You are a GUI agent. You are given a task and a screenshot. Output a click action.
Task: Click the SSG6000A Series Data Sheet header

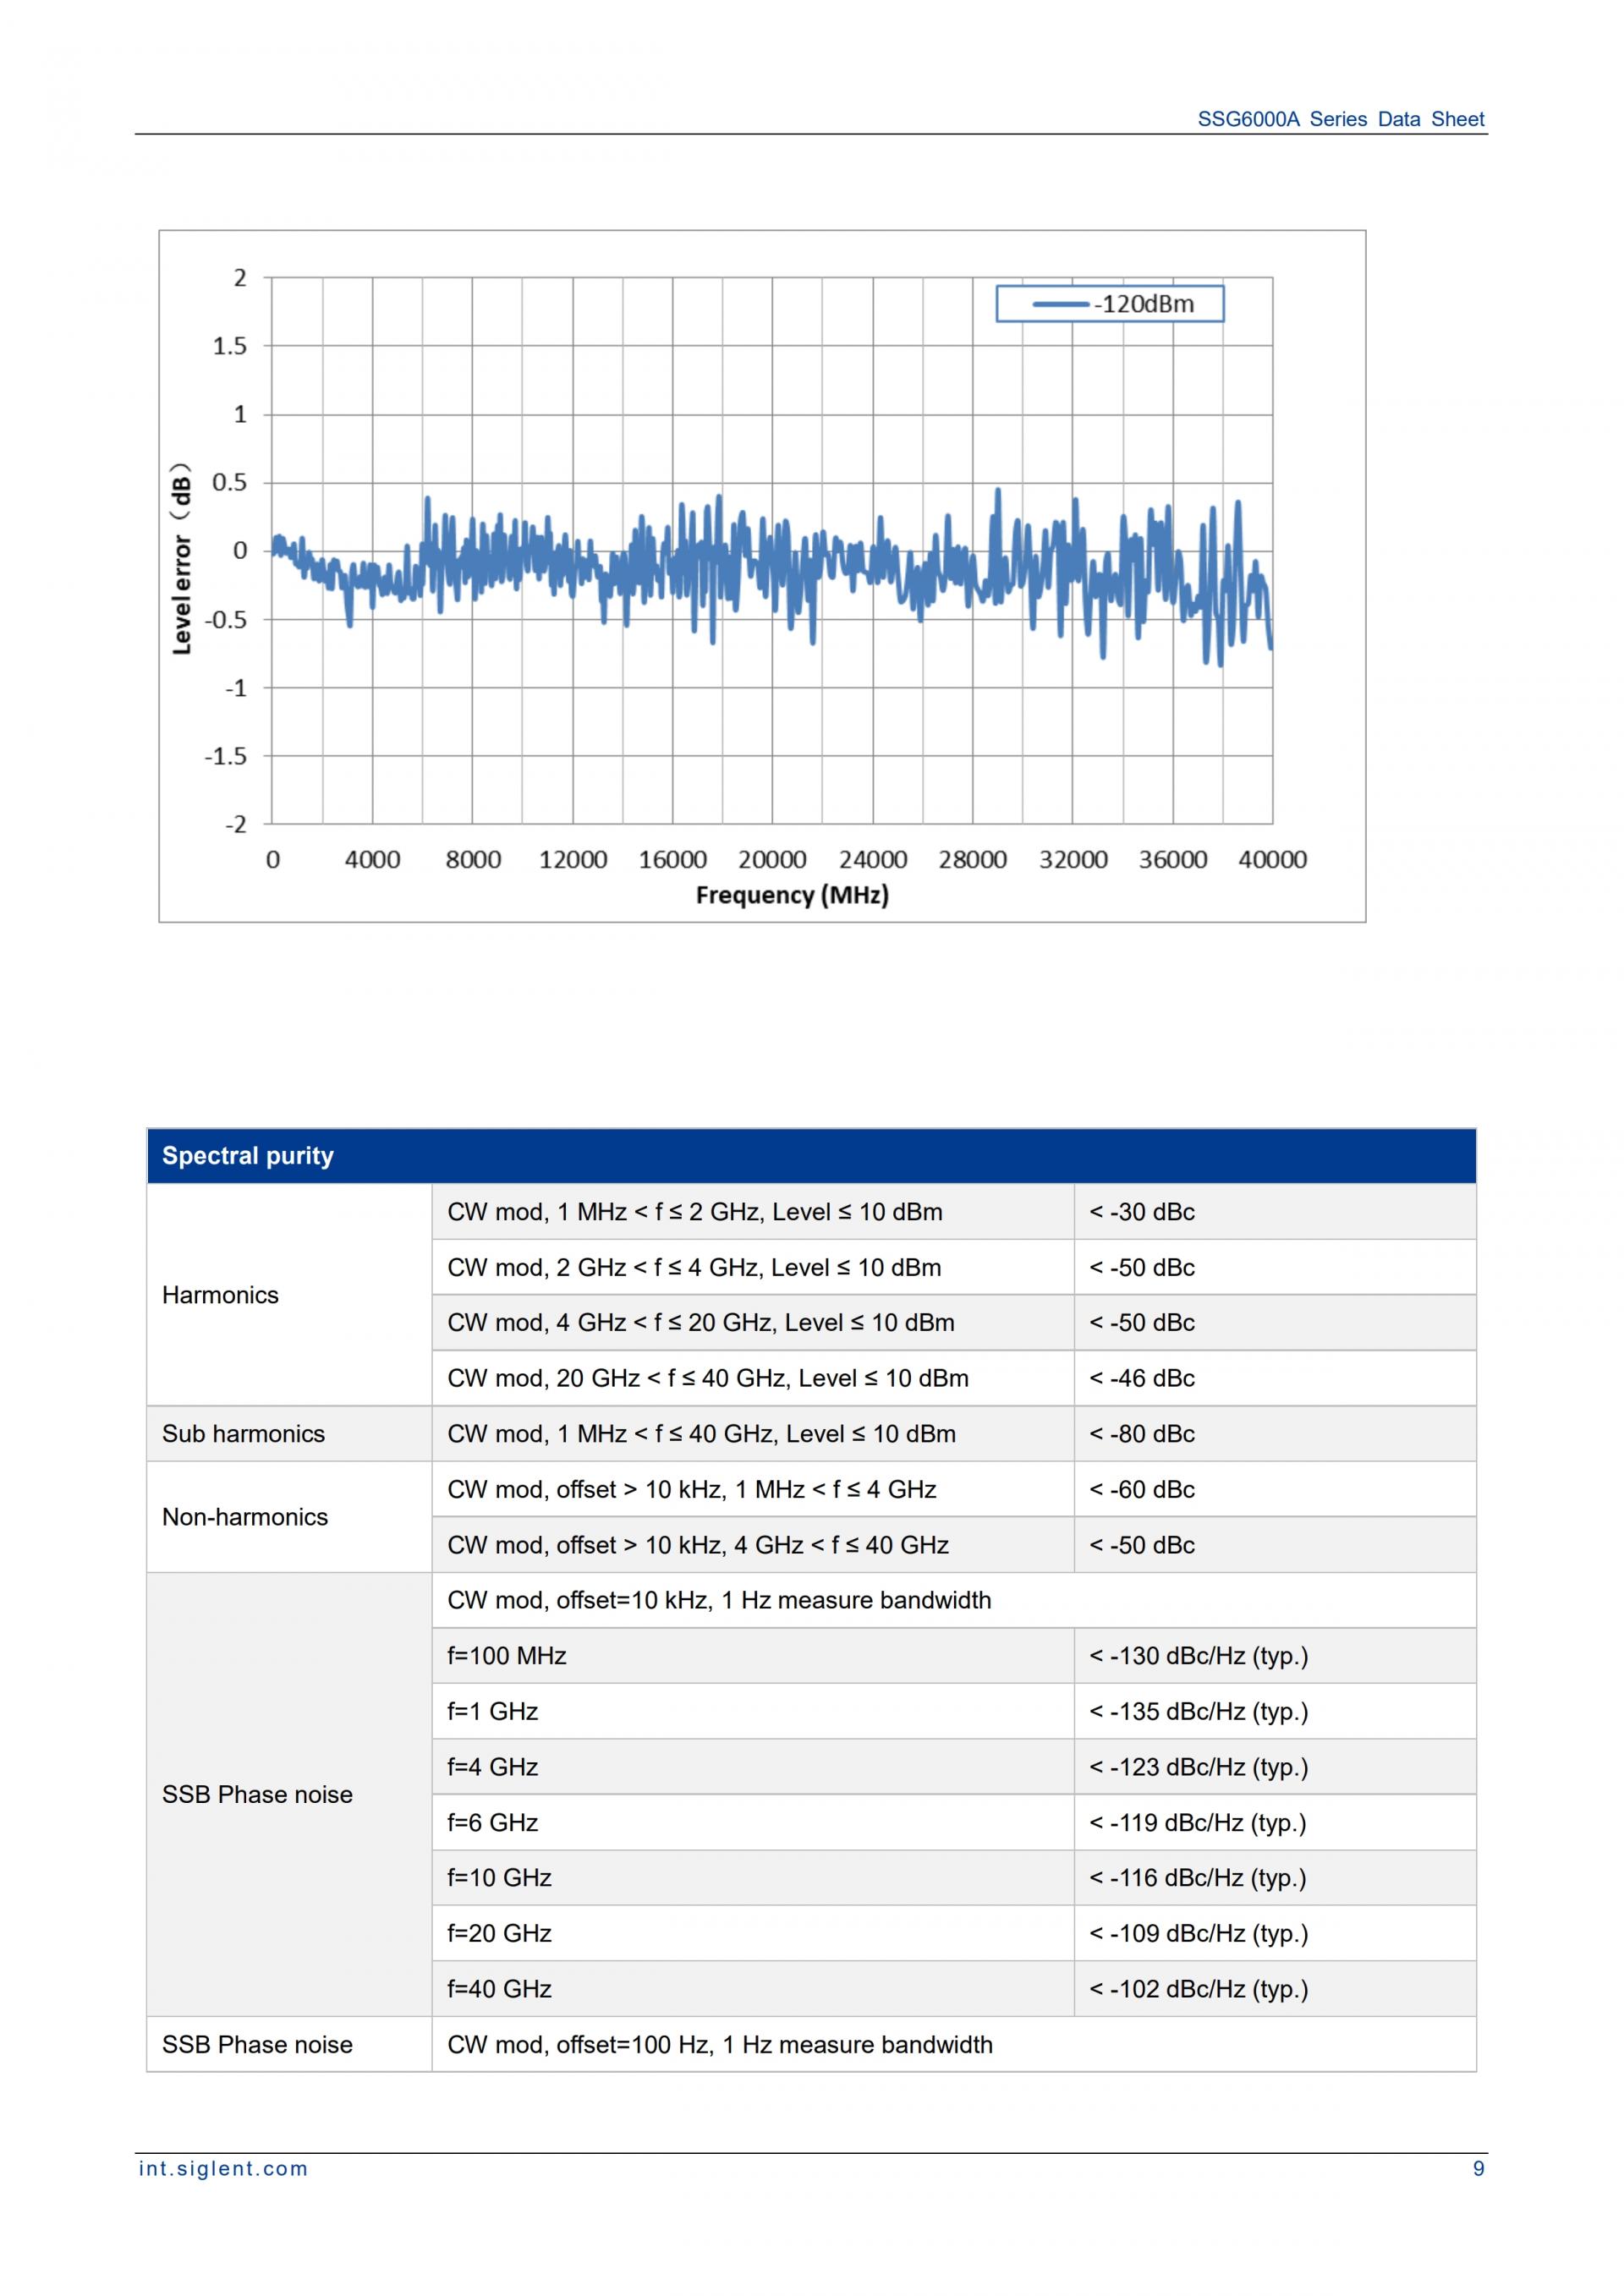(x=1340, y=119)
